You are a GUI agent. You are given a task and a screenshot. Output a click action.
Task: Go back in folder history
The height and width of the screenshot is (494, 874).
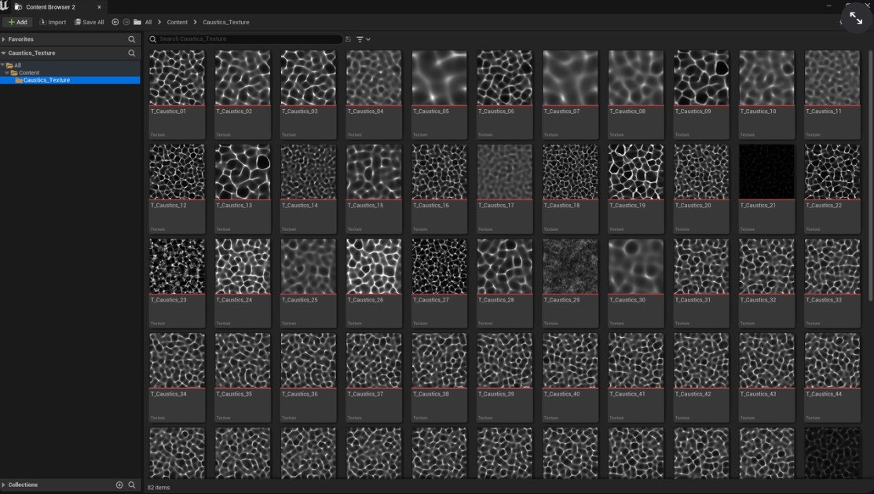pyautogui.click(x=115, y=22)
